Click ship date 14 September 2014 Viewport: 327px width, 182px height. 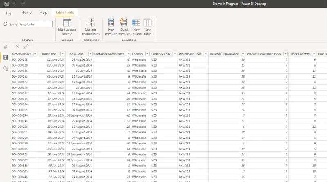tap(79, 144)
